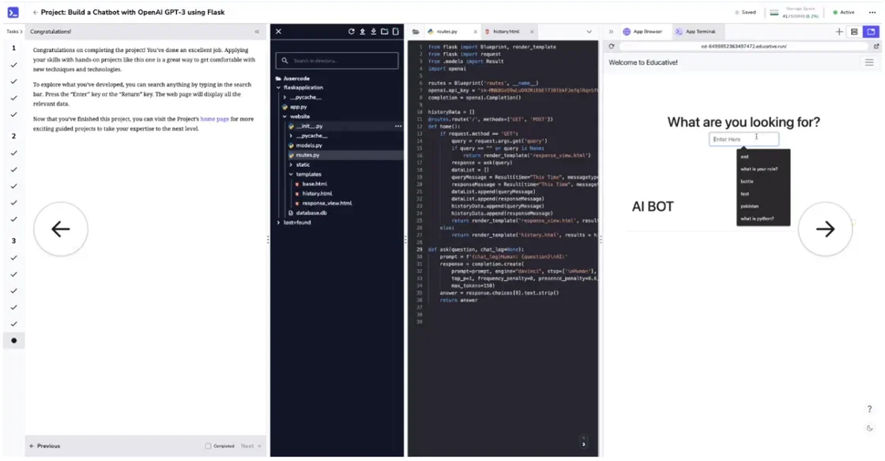Select the /usercode root folder

tap(296, 78)
